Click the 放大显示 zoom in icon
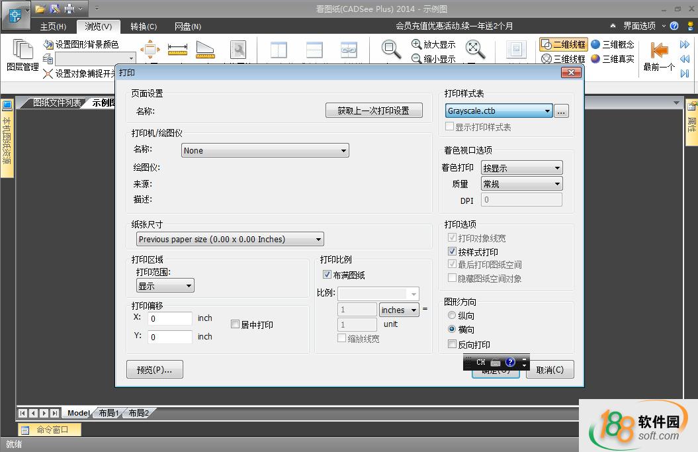The height and width of the screenshot is (452, 698). click(417, 44)
